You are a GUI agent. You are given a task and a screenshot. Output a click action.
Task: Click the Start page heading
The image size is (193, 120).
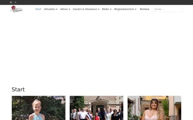[18, 89]
